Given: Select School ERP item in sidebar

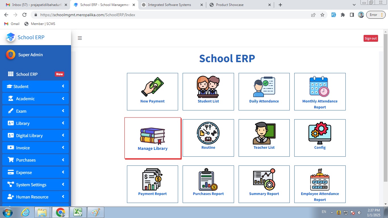Looking at the screenshot, I should pyautogui.click(x=27, y=74).
